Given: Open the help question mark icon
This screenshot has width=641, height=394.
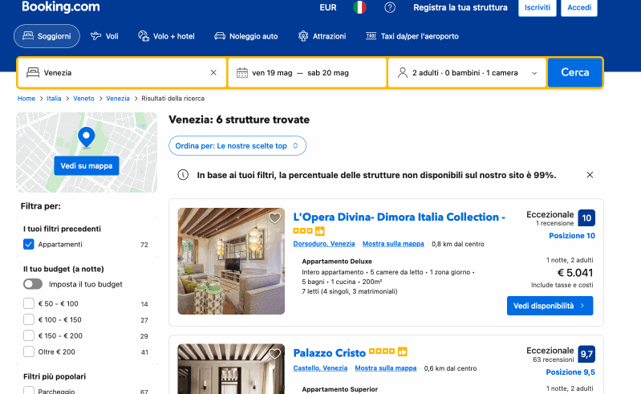Looking at the screenshot, I should [x=390, y=8].
